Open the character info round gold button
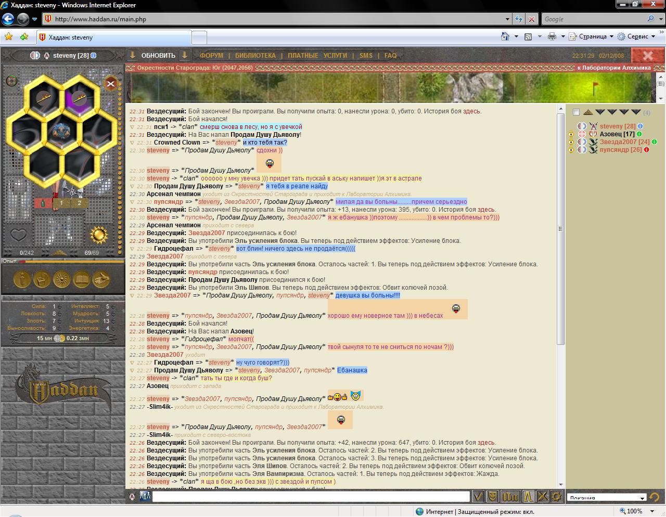 tap(22, 280)
